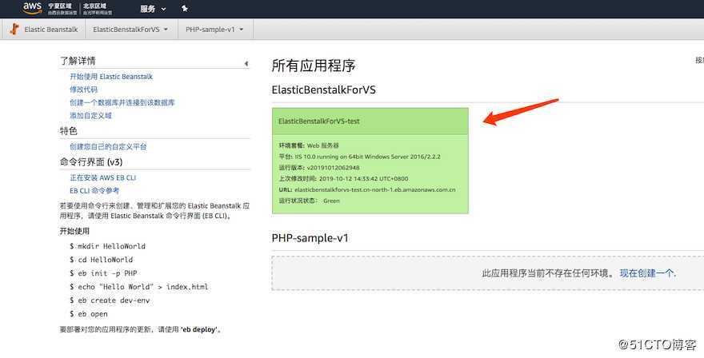Click the 命令行界面 (v3) header
Screen dimensions: 704x358
91,162
